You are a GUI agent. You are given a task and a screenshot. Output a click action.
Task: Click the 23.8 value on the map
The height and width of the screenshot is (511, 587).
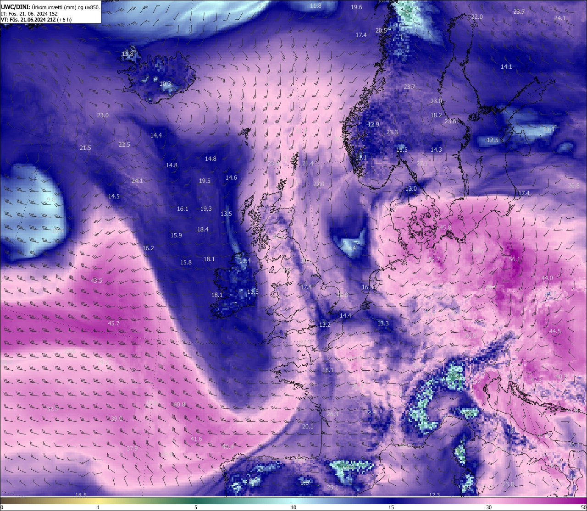[508, 484]
